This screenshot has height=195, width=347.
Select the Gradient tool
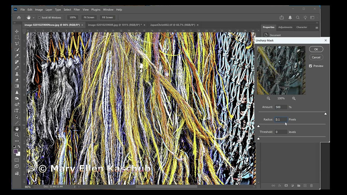coord(17,86)
